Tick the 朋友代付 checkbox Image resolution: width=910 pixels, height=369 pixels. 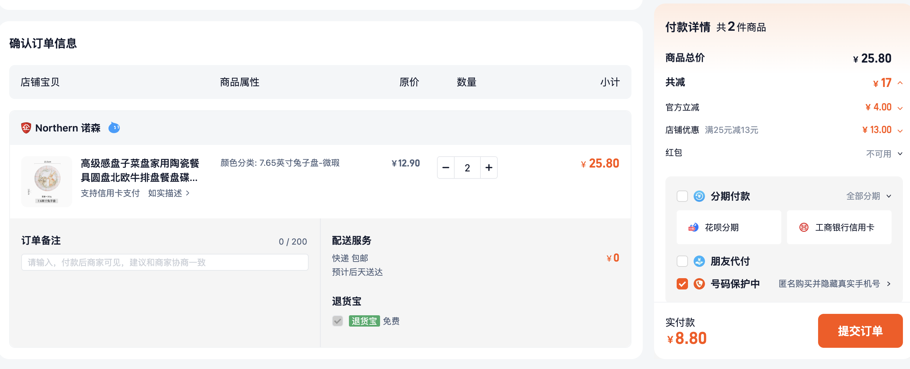(682, 261)
